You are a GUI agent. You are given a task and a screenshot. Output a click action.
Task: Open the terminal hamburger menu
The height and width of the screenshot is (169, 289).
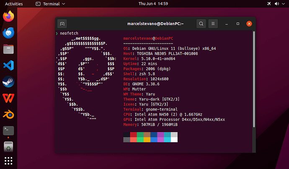click(213, 24)
